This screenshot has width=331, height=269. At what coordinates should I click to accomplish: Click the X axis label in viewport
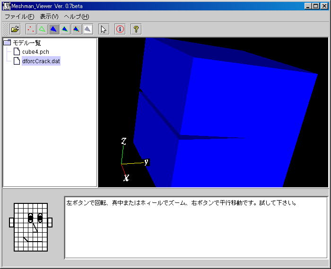click(x=126, y=178)
